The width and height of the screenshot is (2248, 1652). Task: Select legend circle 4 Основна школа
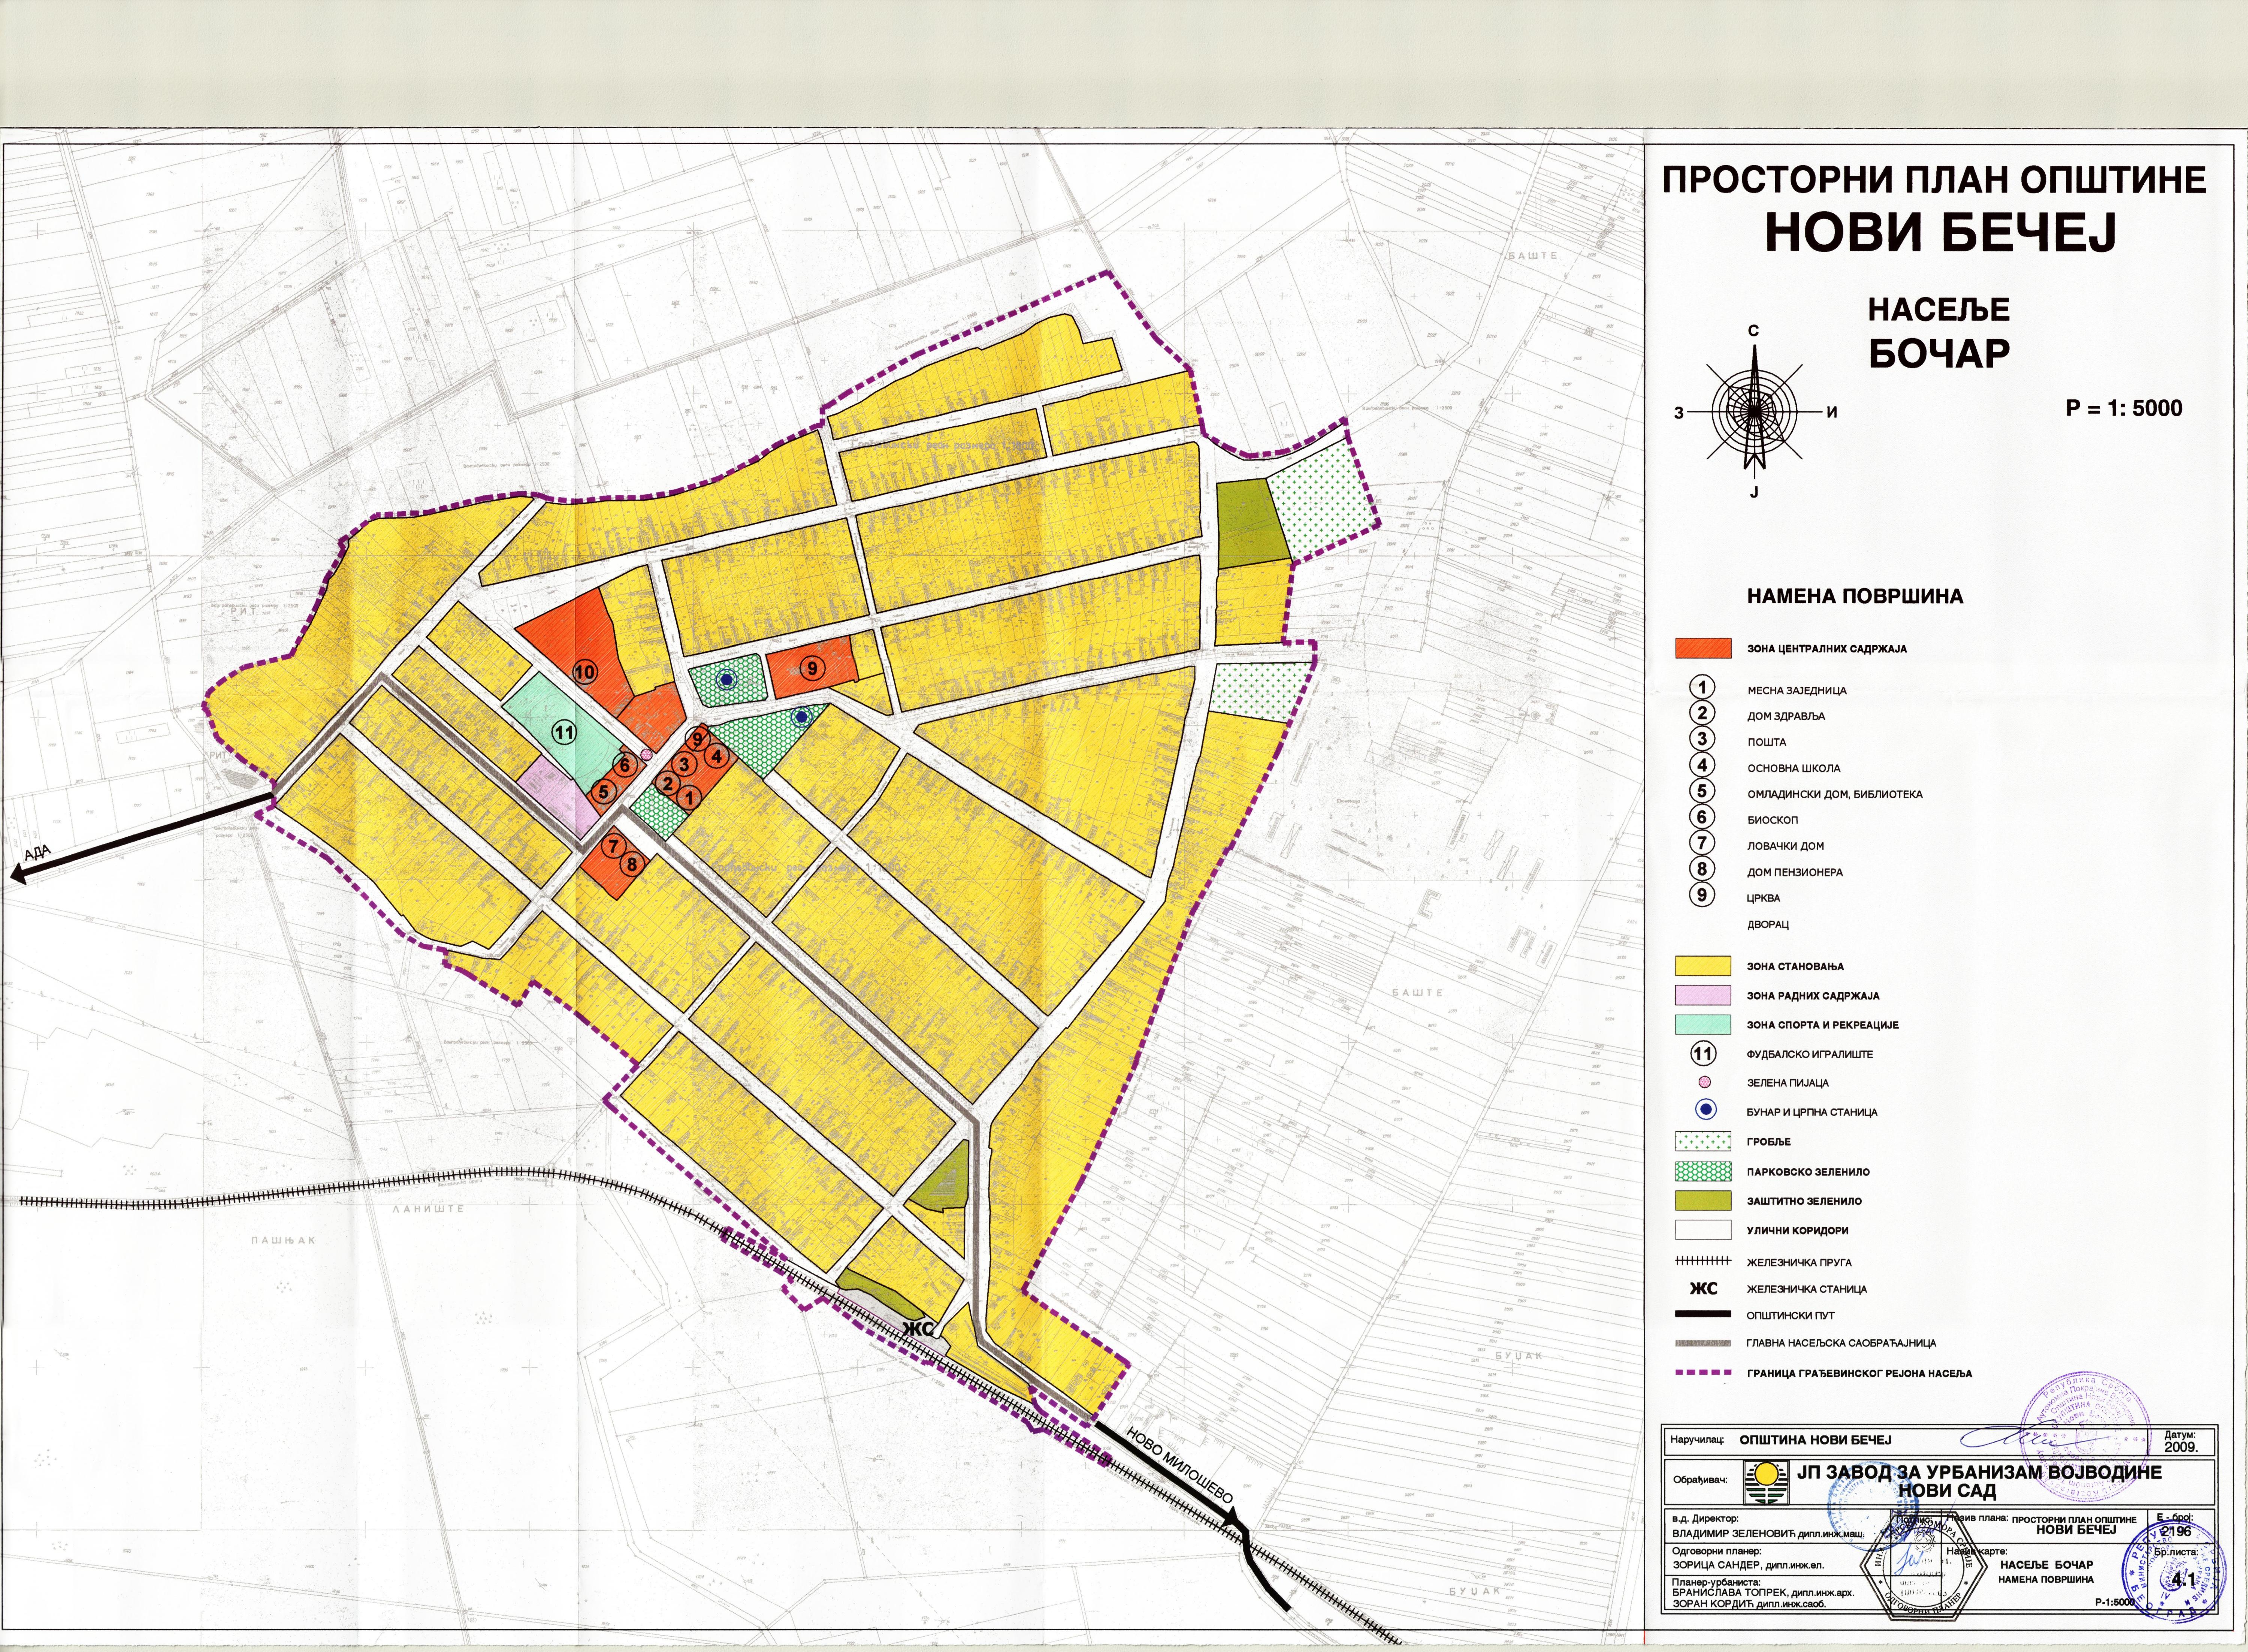click(1702, 765)
